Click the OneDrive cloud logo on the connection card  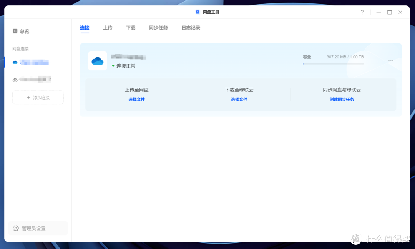97,61
